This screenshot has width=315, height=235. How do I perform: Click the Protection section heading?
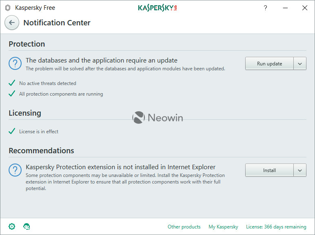click(27, 44)
